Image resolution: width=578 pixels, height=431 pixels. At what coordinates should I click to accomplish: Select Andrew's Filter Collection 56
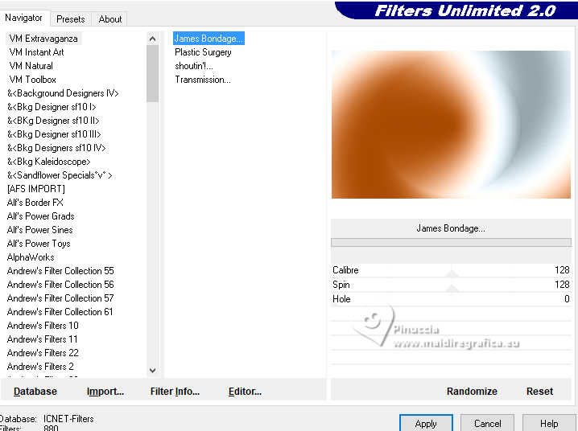click(60, 285)
